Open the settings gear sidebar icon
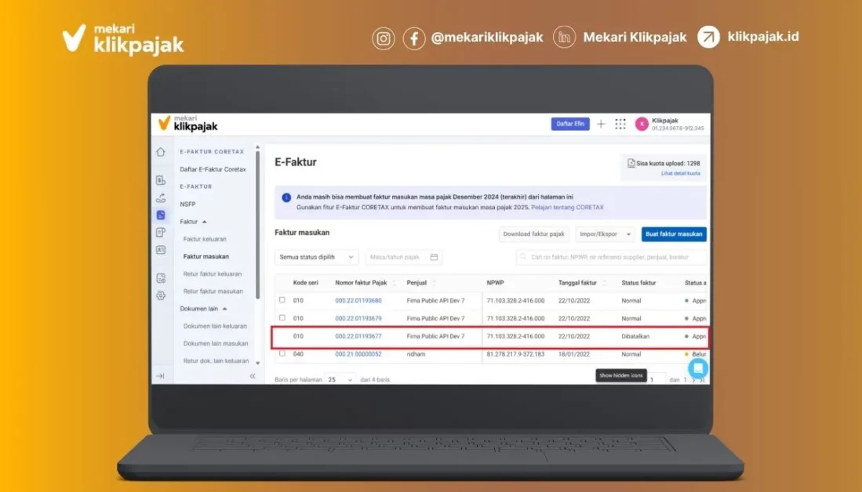Screen dimensions: 862x492 (x=161, y=295)
